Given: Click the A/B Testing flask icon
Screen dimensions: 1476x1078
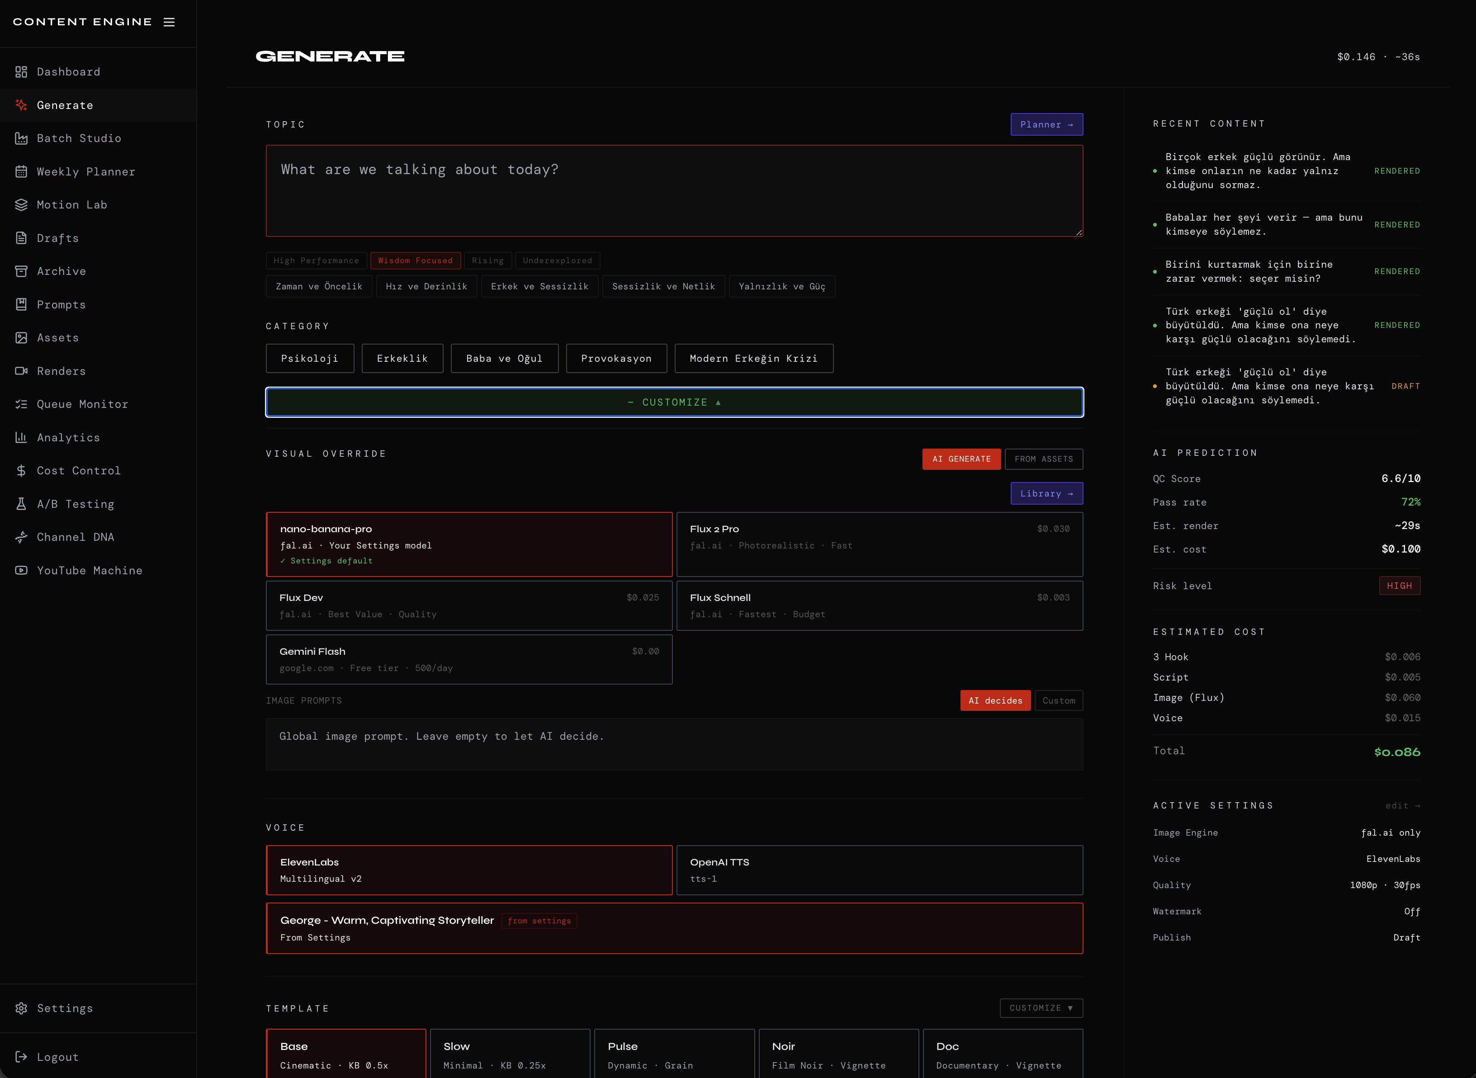Looking at the screenshot, I should (x=22, y=504).
